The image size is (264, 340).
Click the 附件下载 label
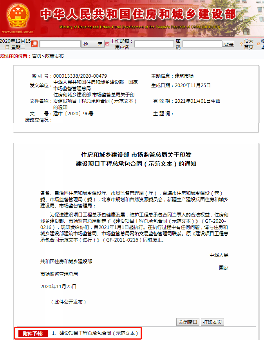33,333
